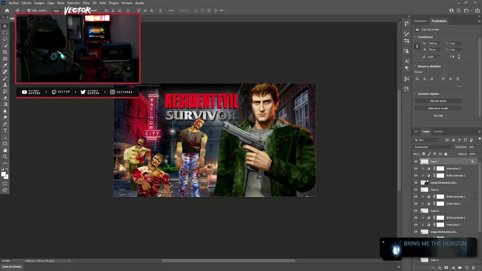Toggle lock transparent pixels icon
The image size is (482, 271).
pyautogui.click(x=424, y=154)
